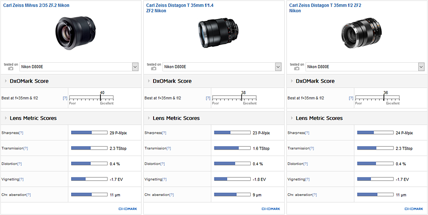This screenshot has height=215, width=428.
Task: Collapse DxOMark Score section of Milvus panel
Action: tap(6, 81)
